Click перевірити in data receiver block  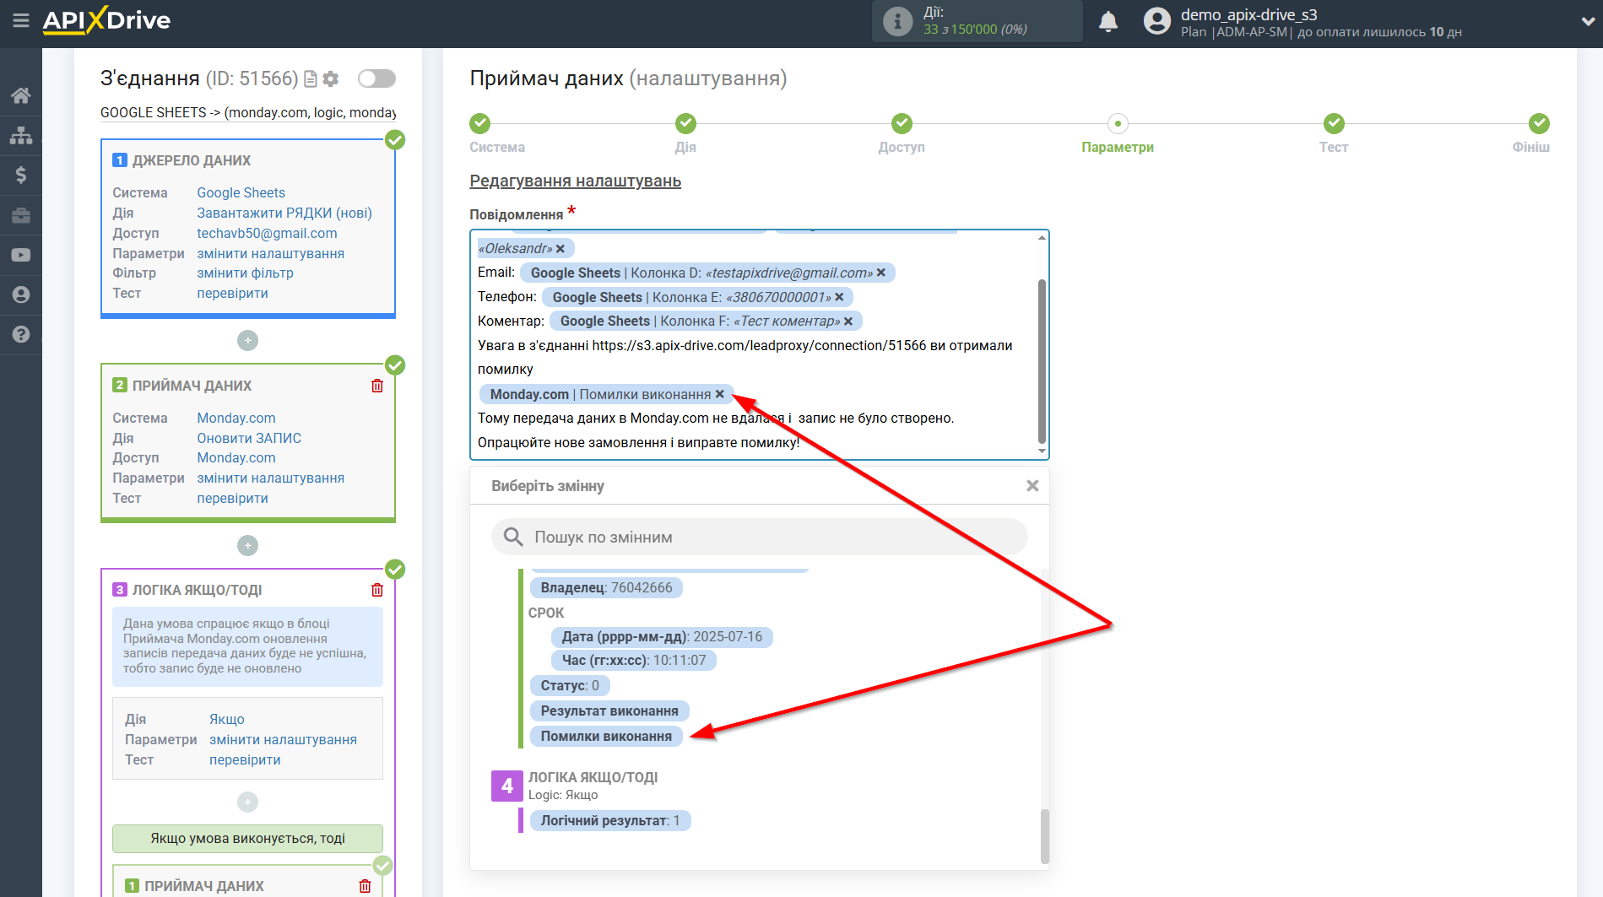(x=232, y=499)
